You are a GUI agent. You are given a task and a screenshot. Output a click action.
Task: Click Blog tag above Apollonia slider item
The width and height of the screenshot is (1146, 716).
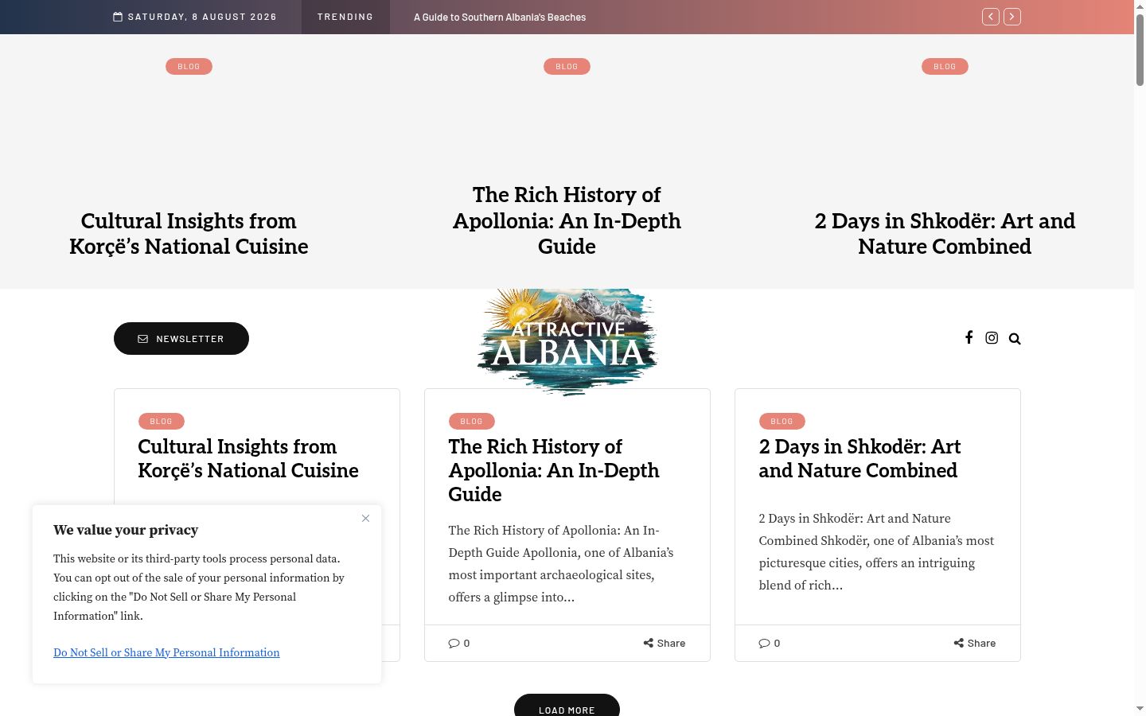click(567, 67)
